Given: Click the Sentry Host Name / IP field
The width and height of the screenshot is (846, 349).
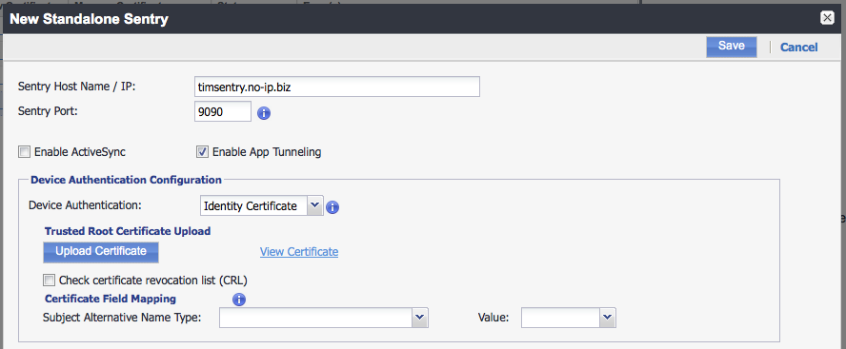Looking at the screenshot, I should pyautogui.click(x=336, y=87).
